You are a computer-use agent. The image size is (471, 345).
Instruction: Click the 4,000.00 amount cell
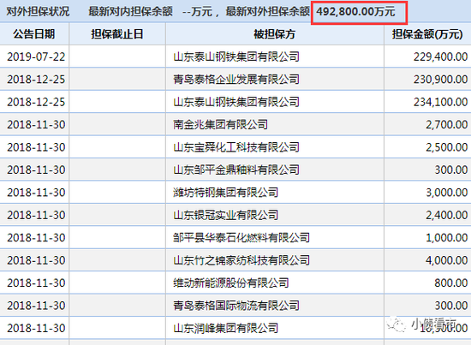[447, 260]
